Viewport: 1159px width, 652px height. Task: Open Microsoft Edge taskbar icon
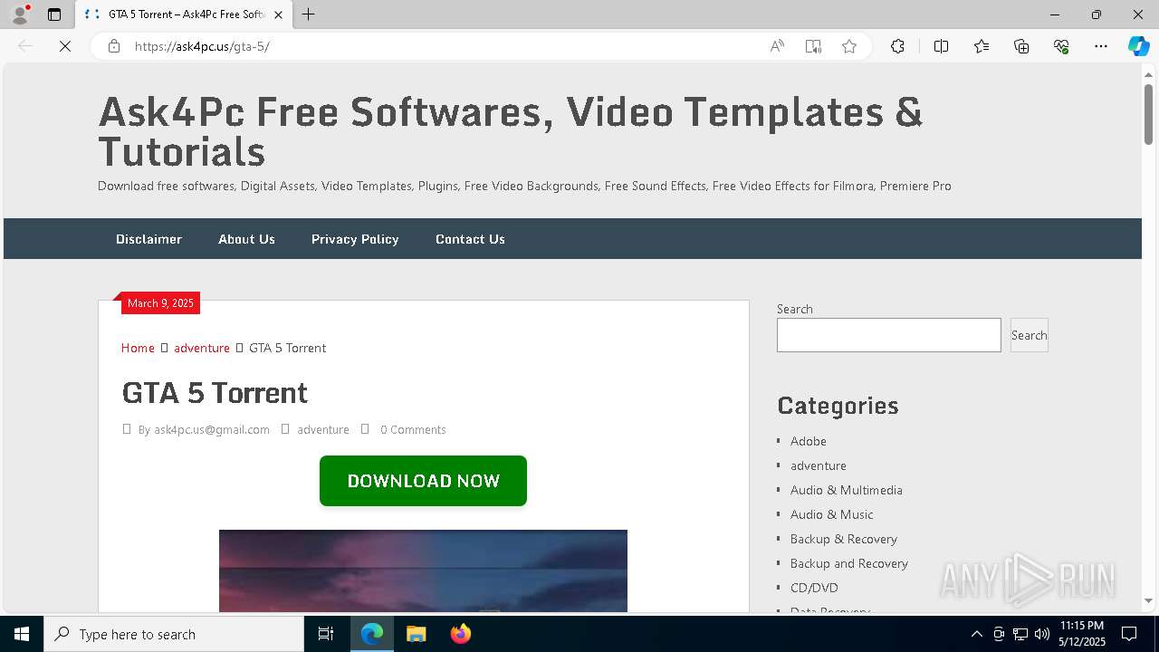click(372, 634)
